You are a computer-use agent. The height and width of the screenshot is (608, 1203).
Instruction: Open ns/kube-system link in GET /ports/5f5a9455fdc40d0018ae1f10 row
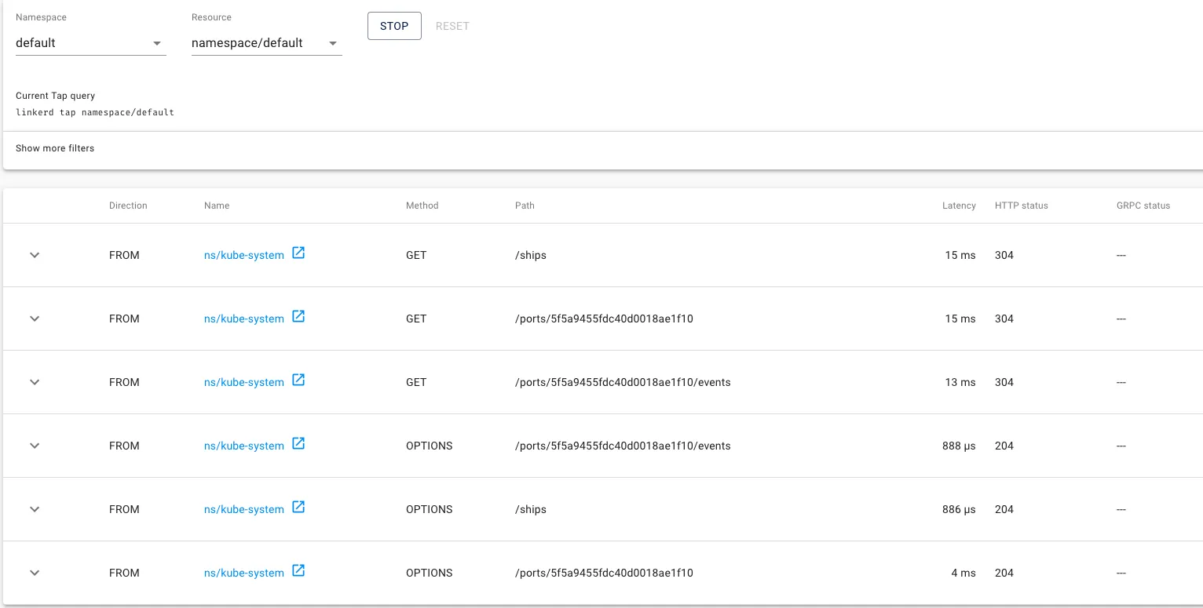(244, 319)
